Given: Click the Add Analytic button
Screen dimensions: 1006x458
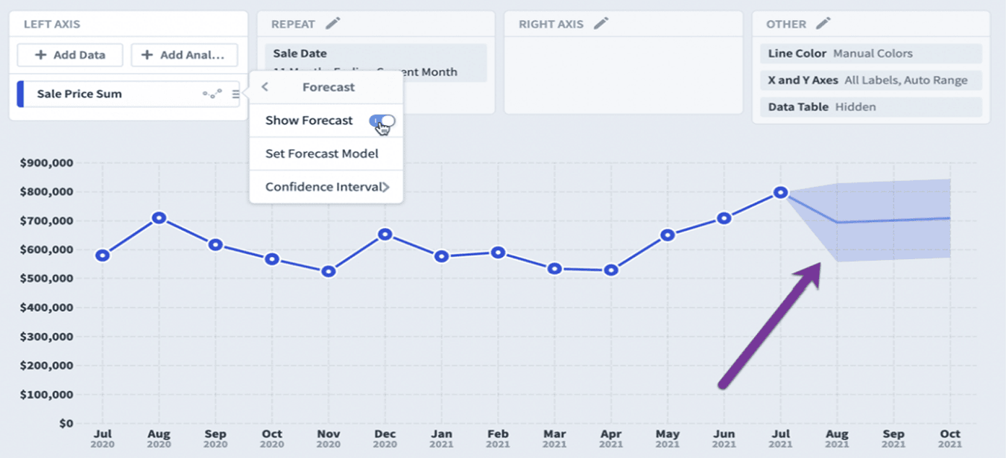Looking at the screenshot, I should coord(184,54).
